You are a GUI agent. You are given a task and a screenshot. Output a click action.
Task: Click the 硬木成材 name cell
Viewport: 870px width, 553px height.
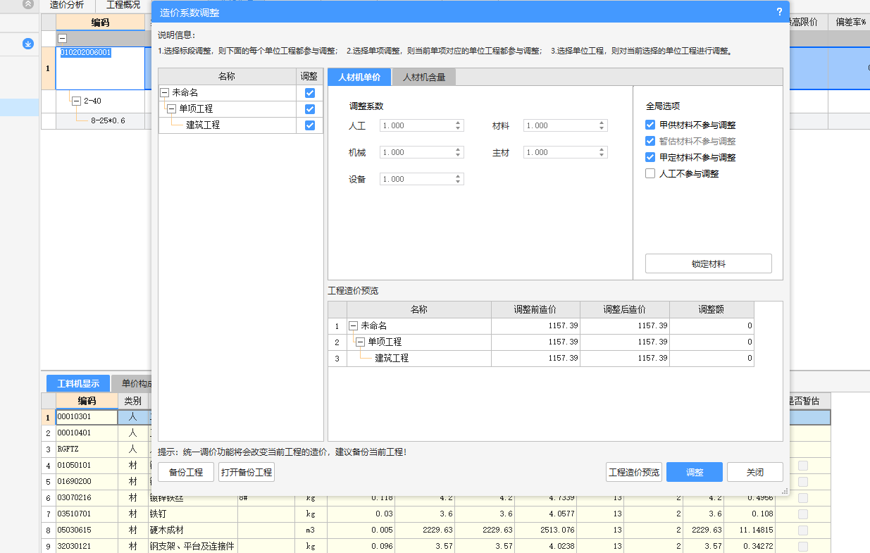pyautogui.click(x=192, y=530)
